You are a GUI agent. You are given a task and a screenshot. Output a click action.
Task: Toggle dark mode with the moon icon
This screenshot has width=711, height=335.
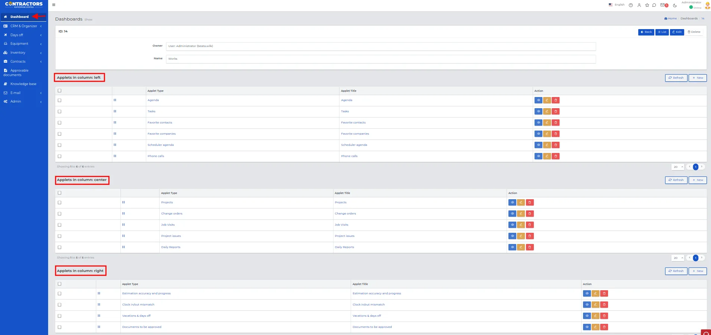tap(675, 5)
